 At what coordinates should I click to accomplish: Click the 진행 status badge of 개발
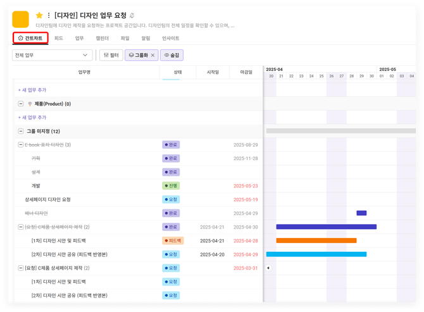[171, 186]
